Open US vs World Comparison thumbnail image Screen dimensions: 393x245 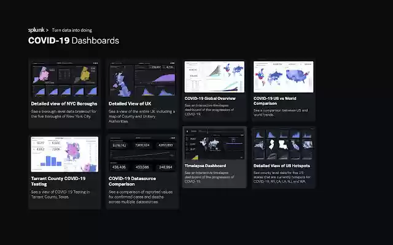coord(283,77)
